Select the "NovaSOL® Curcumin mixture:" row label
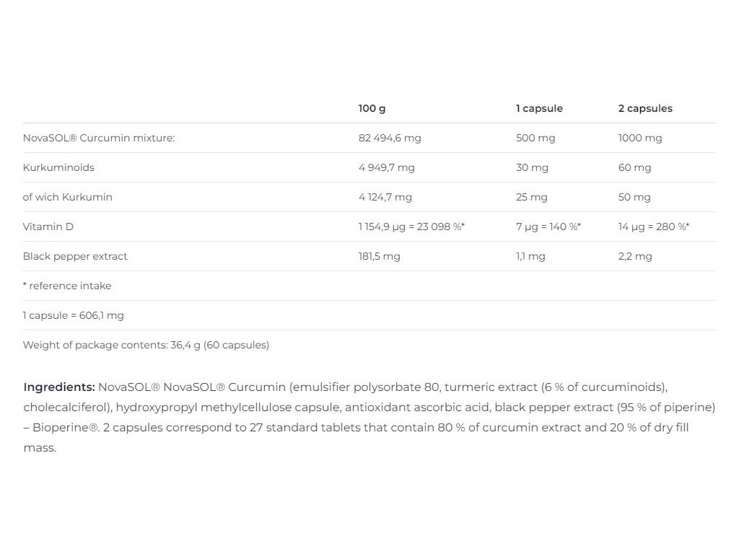 (99, 138)
